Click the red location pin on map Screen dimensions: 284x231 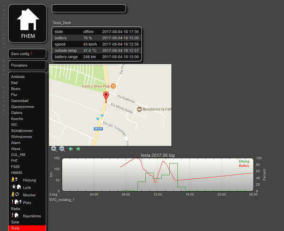coord(106,97)
